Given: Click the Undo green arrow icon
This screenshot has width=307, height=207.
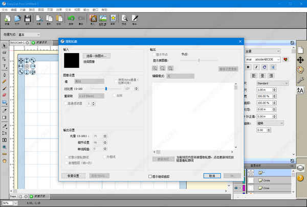Looking at the screenshot, I should pos(71,19).
